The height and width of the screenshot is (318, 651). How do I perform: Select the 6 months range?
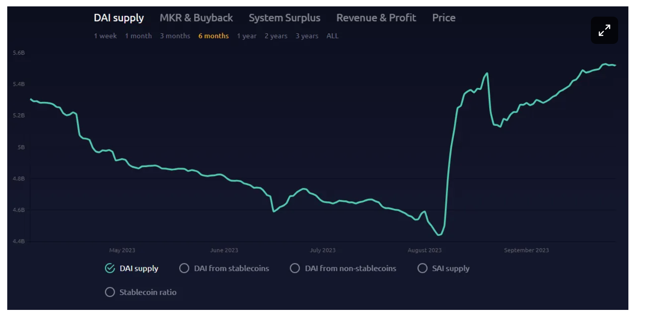[213, 36]
